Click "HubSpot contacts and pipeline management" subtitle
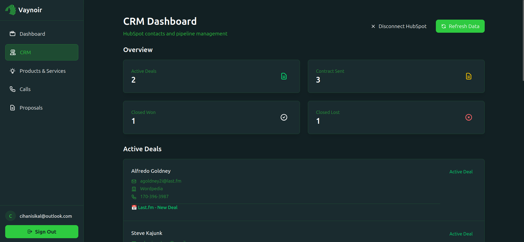The height and width of the screenshot is (242, 524). click(x=175, y=34)
